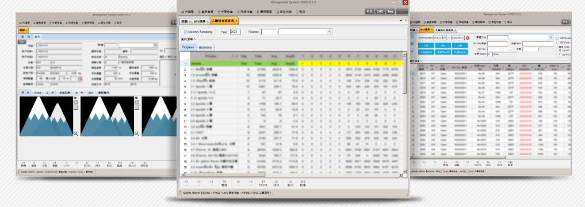Viewport: 585px width, 207px height.
Task: Click the red clear-date icon in right window
Action: click(x=468, y=38)
